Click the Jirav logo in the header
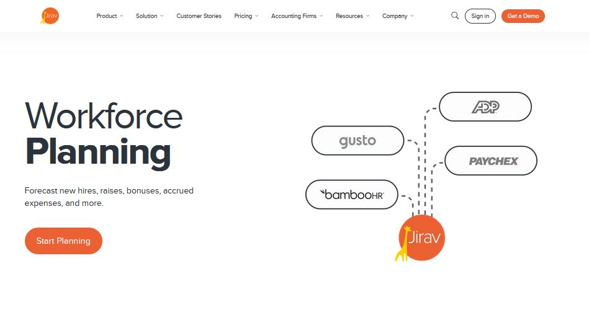 point(50,16)
